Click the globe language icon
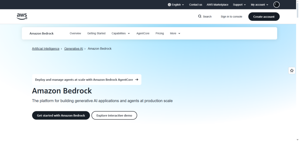The image size is (299, 141). click(169, 5)
